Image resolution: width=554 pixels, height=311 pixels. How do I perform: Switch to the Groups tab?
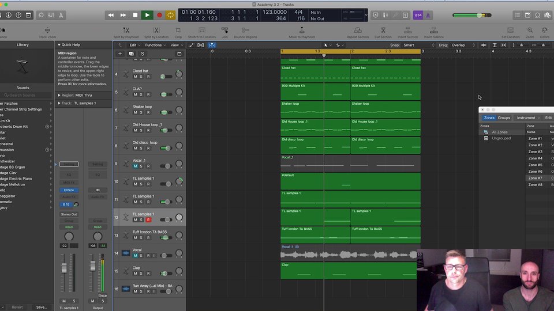click(504, 117)
